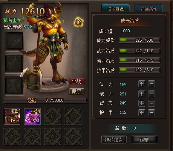Switch to the 成长资质 tab
Image resolution: width=173 pixels, height=151 pixels.
pos(116,9)
